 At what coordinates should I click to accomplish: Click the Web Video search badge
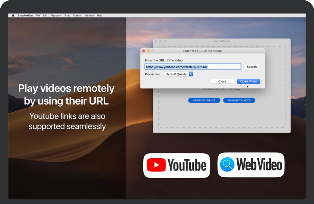click(x=251, y=165)
